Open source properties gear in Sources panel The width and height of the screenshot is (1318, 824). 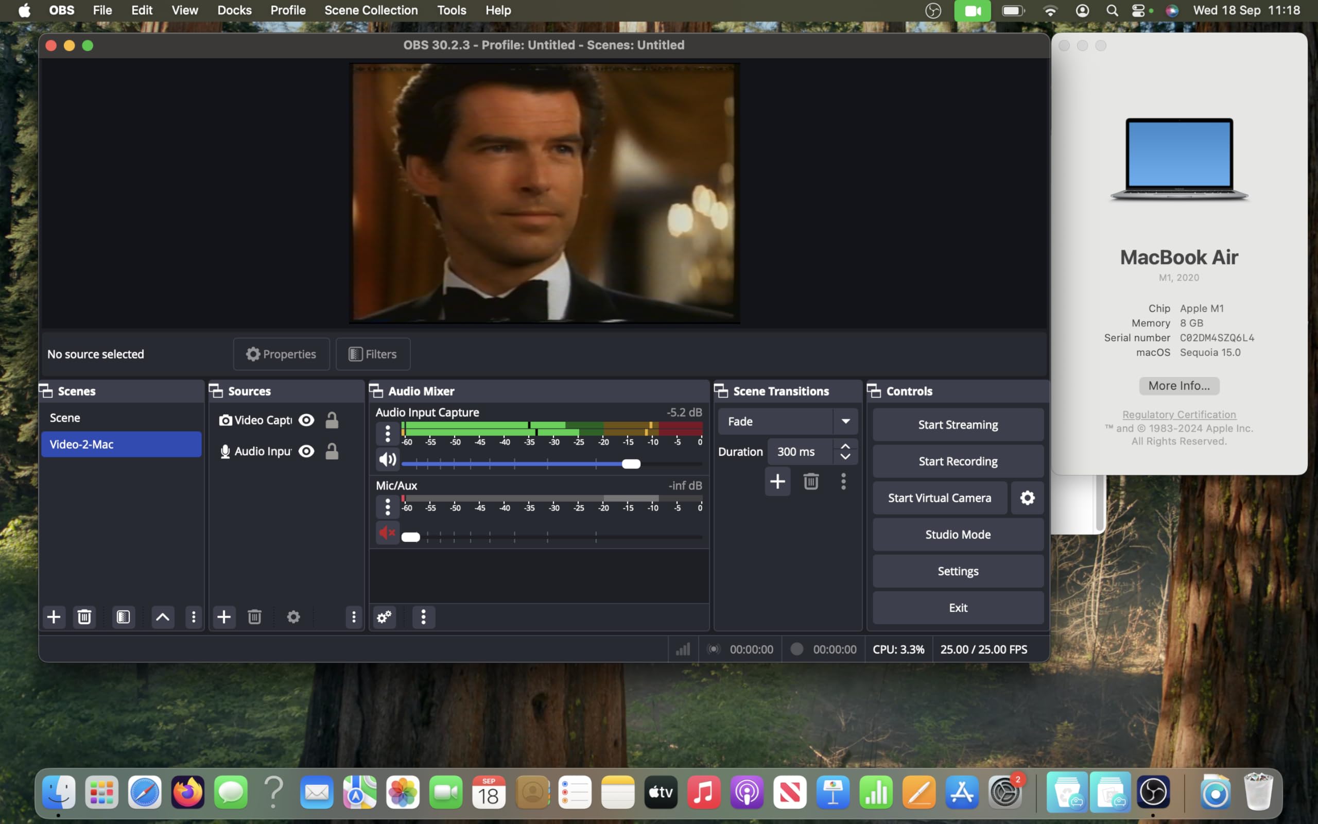(x=293, y=617)
